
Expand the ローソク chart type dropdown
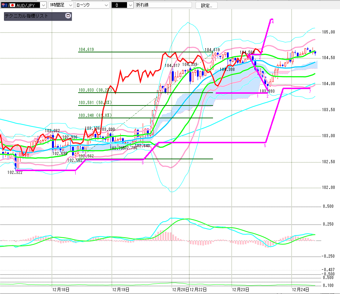pyautogui.click(x=106, y=5)
